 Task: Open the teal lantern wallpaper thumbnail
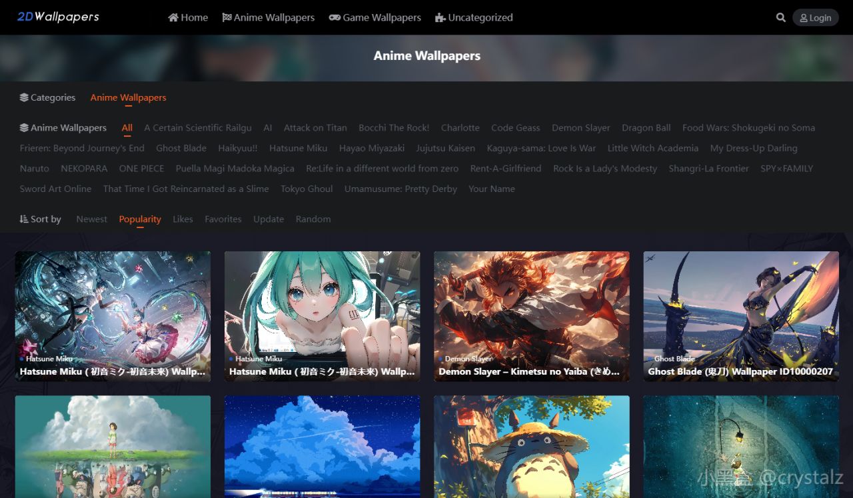point(740,447)
